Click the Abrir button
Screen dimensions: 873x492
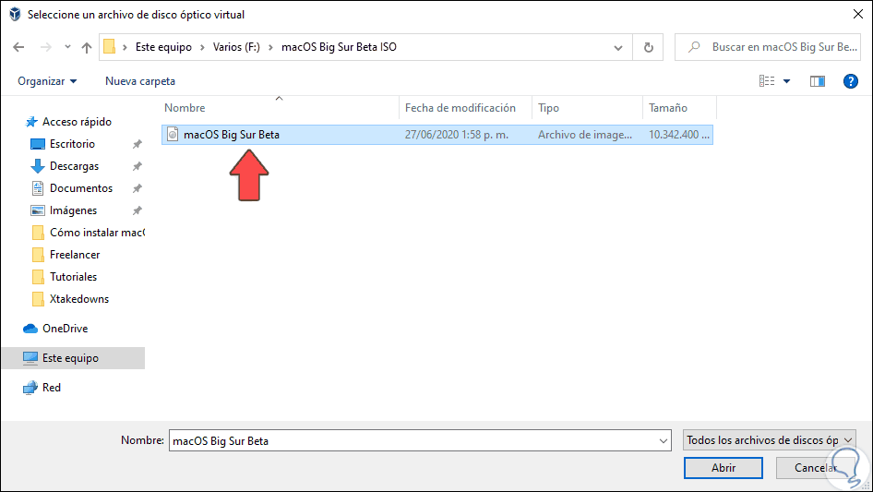724,468
